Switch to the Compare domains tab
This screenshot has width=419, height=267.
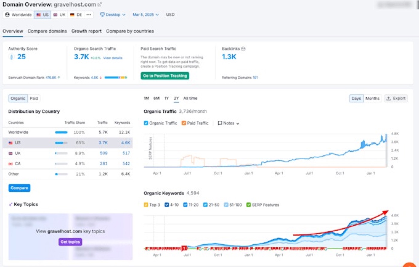coord(47,31)
